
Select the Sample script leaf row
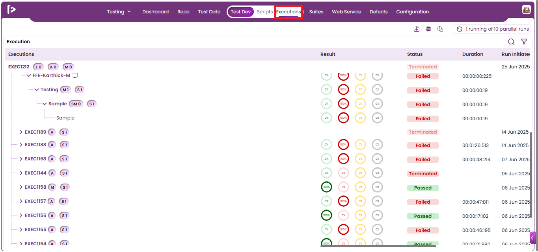pos(65,118)
